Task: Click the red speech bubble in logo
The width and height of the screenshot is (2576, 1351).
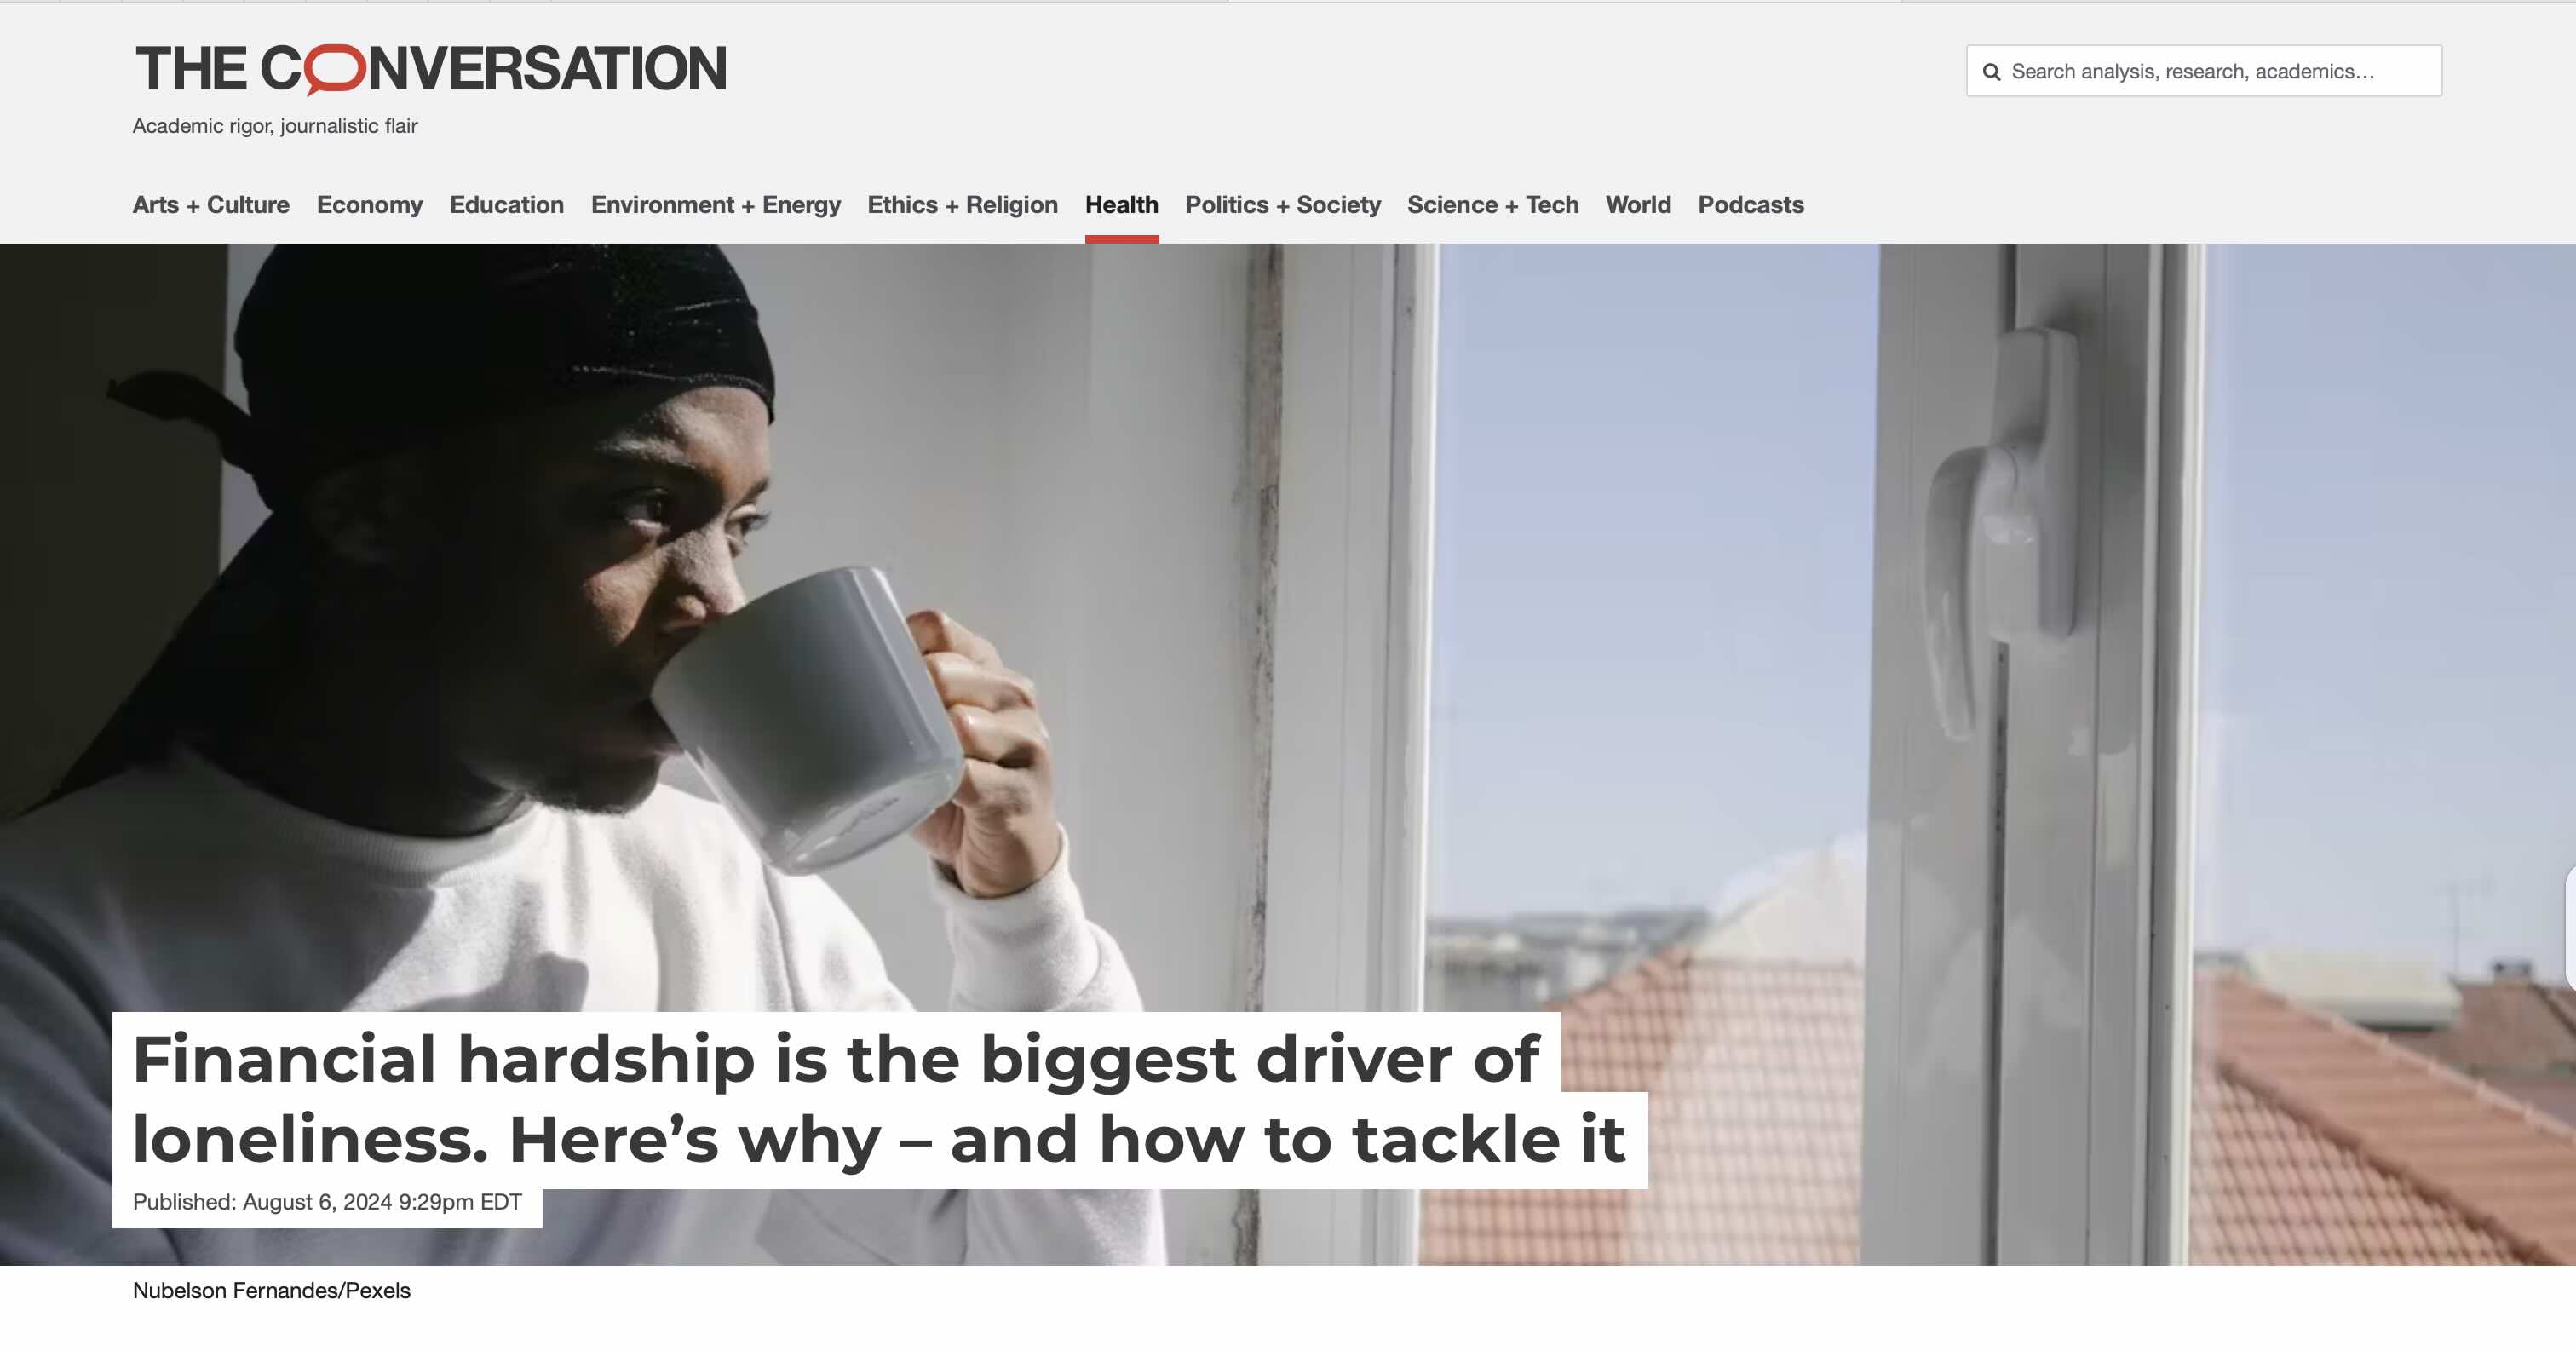Action: (x=334, y=70)
